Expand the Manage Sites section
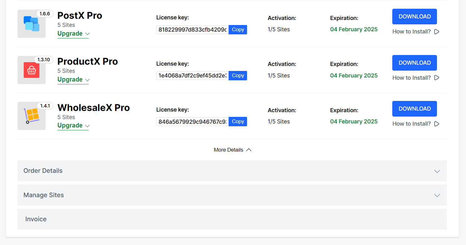Image resolution: width=466 pixels, height=245 pixels. tap(232, 195)
